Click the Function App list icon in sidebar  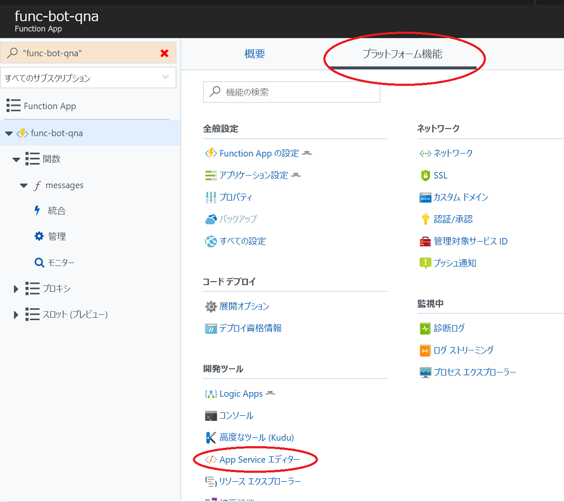[x=14, y=105]
